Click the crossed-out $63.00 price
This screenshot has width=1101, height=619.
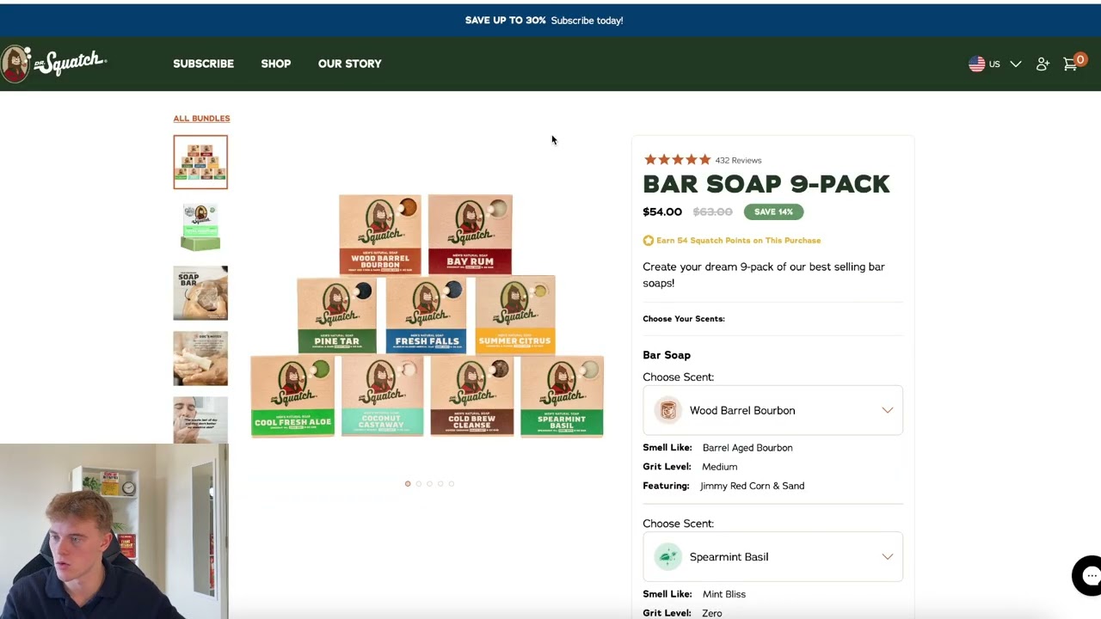pyautogui.click(x=712, y=211)
